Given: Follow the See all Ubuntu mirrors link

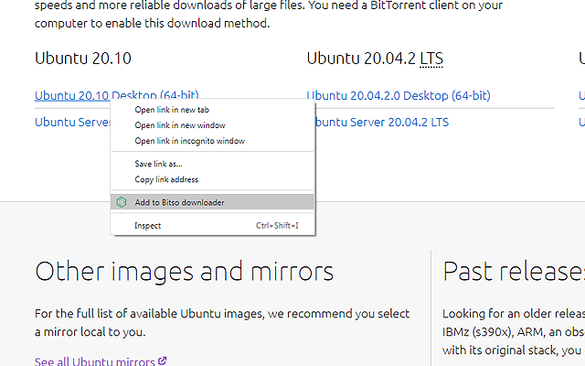Looking at the screenshot, I should 95,361.
